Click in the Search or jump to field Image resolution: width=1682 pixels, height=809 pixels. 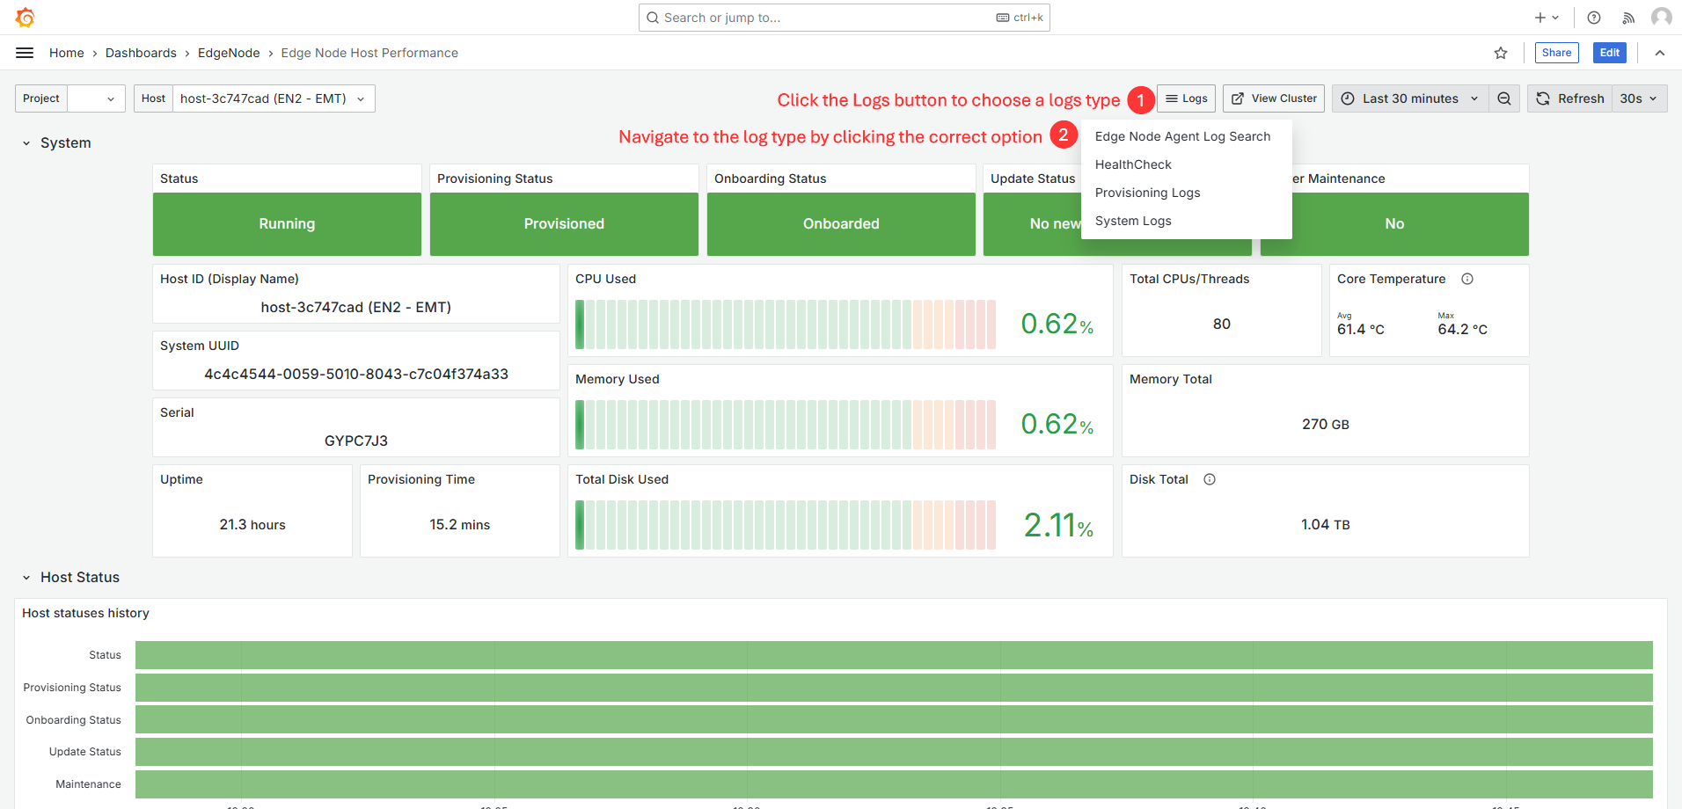click(827, 18)
